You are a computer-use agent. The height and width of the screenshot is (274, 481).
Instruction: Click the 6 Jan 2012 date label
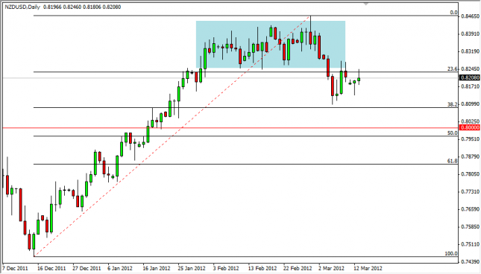(x=120, y=269)
